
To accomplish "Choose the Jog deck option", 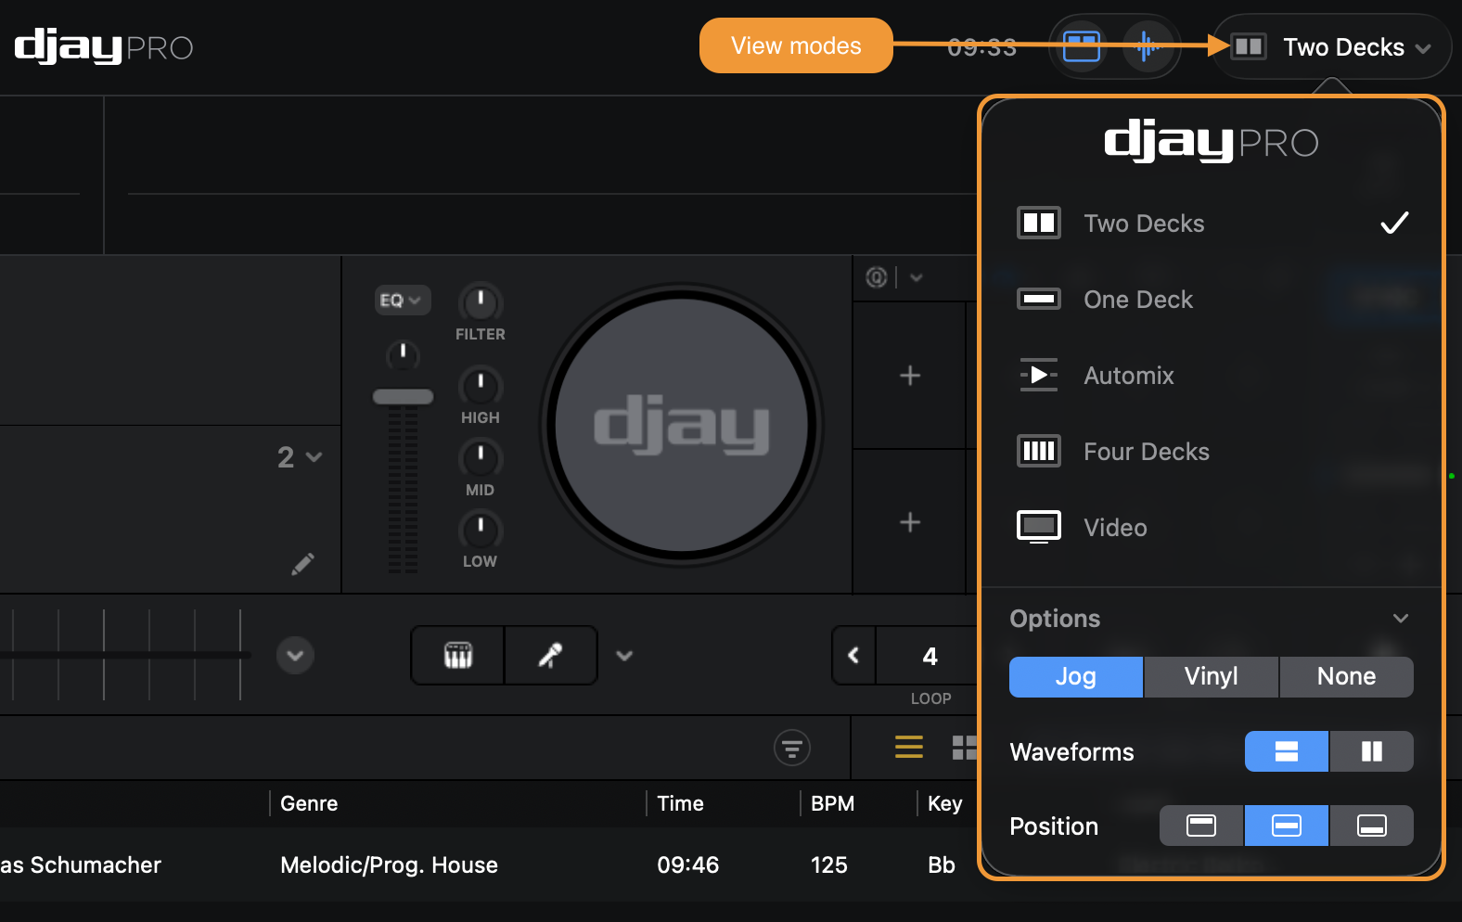I will (x=1076, y=677).
